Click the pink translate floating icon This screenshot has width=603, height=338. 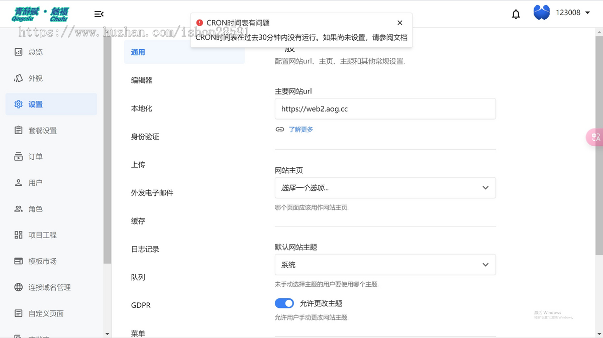tap(595, 137)
